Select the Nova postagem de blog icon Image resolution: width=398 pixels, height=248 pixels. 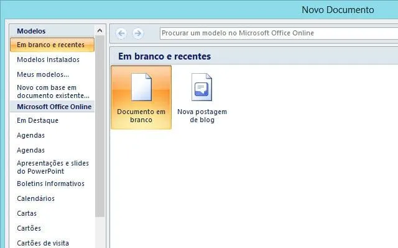(x=202, y=97)
